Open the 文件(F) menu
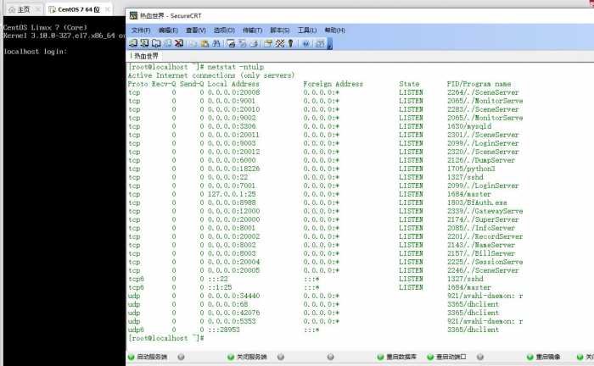The height and width of the screenshot is (366, 594). click(x=141, y=30)
